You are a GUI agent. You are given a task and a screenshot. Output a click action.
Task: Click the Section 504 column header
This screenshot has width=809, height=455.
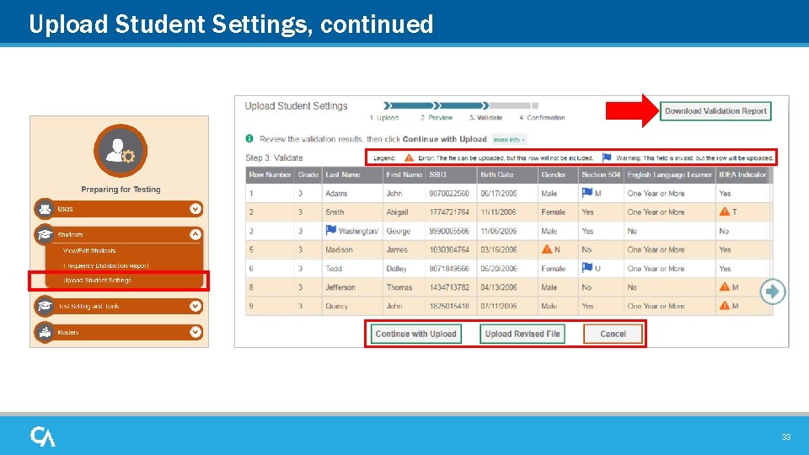point(601,175)
